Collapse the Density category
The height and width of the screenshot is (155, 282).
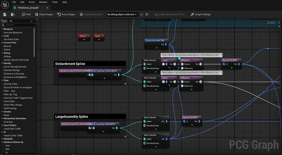2,63
